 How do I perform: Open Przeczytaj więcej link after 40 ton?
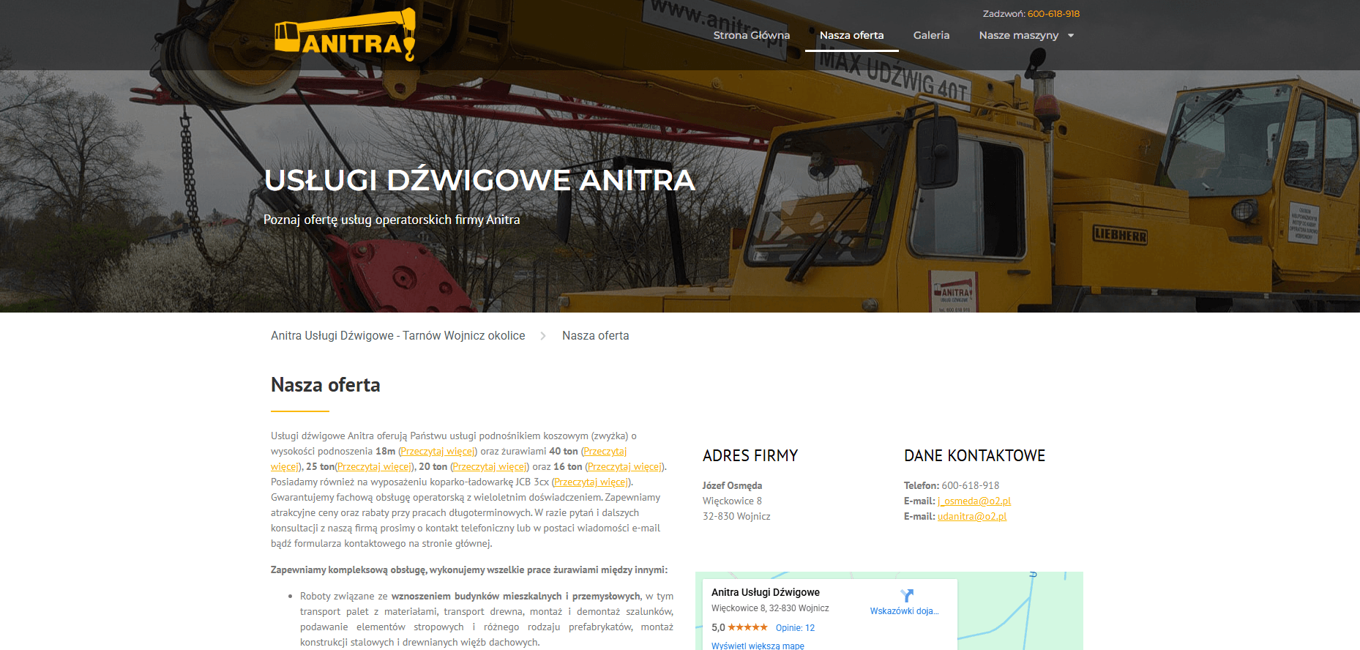605,451
